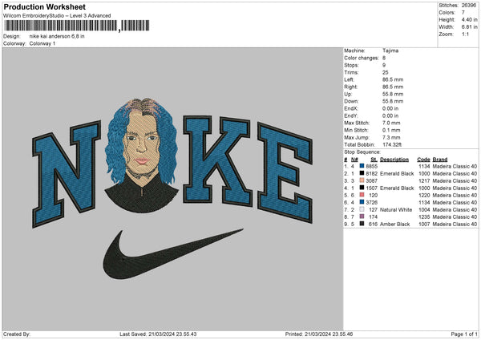Click 'Printed: 21/03/2024 23.55.46' in the footer
The width and height of the screenshot is (481, 340).
point(319,334)
